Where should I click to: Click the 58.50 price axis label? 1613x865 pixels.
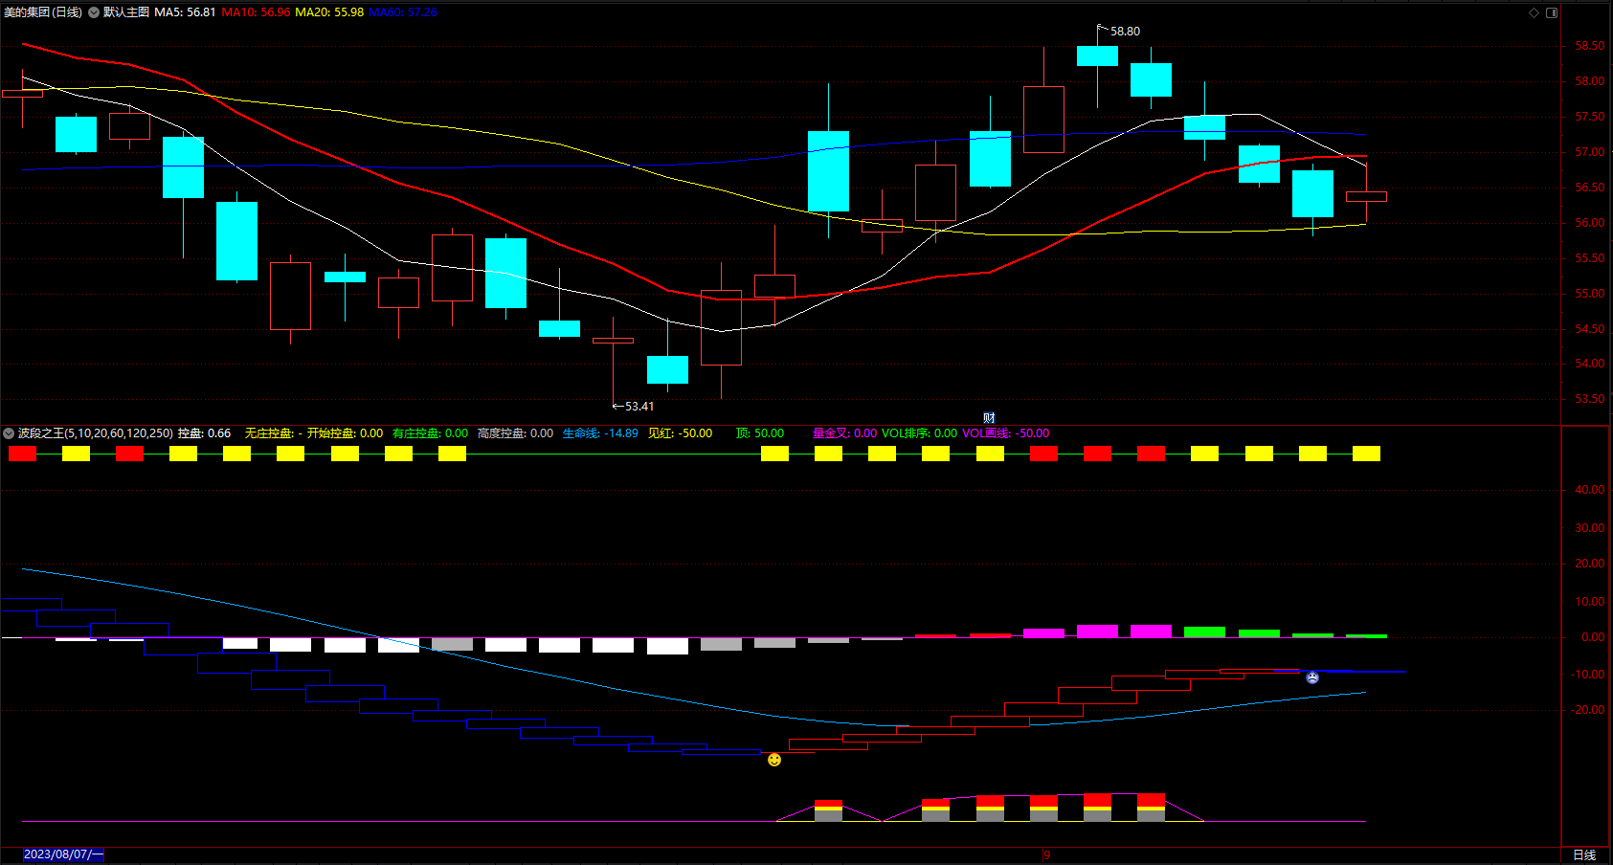pos(1589,46)
